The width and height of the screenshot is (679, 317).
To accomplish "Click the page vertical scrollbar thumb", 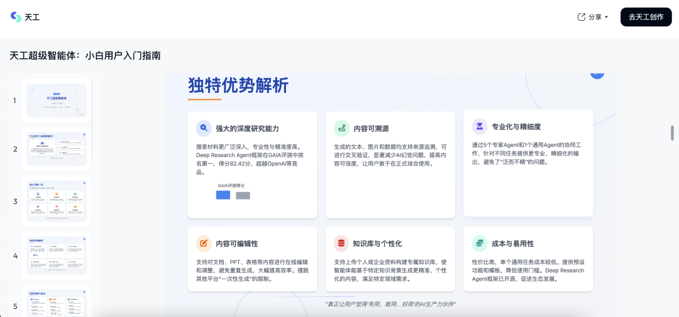I will tap(672, 133).
